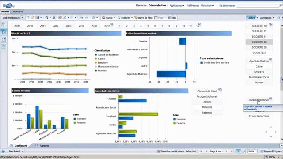Click the search magnifier next to search box
This screenshot has height=159, width=283.
281,6
